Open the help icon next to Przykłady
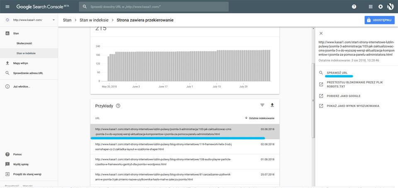The height and width of the screenshot is (188, 398). pyautogui.click(x=118, y=106)
